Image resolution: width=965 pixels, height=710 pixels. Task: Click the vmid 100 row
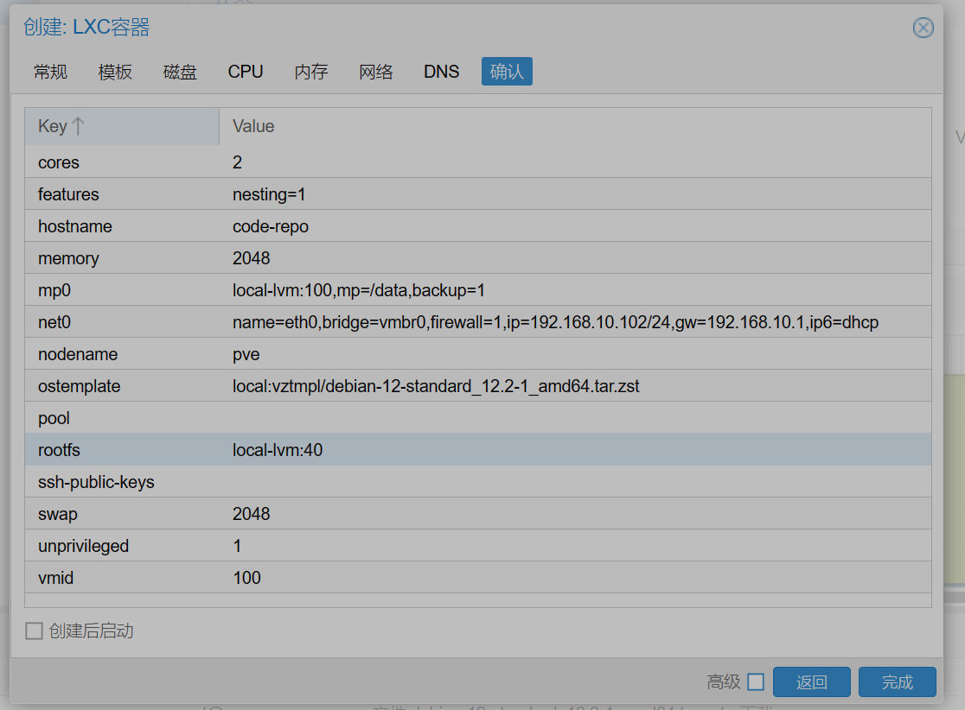tap(477, 577)
